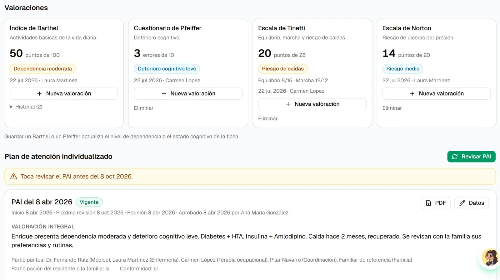Click the Revisar PAI button
500x280 pixels.
tap(471, 157)
